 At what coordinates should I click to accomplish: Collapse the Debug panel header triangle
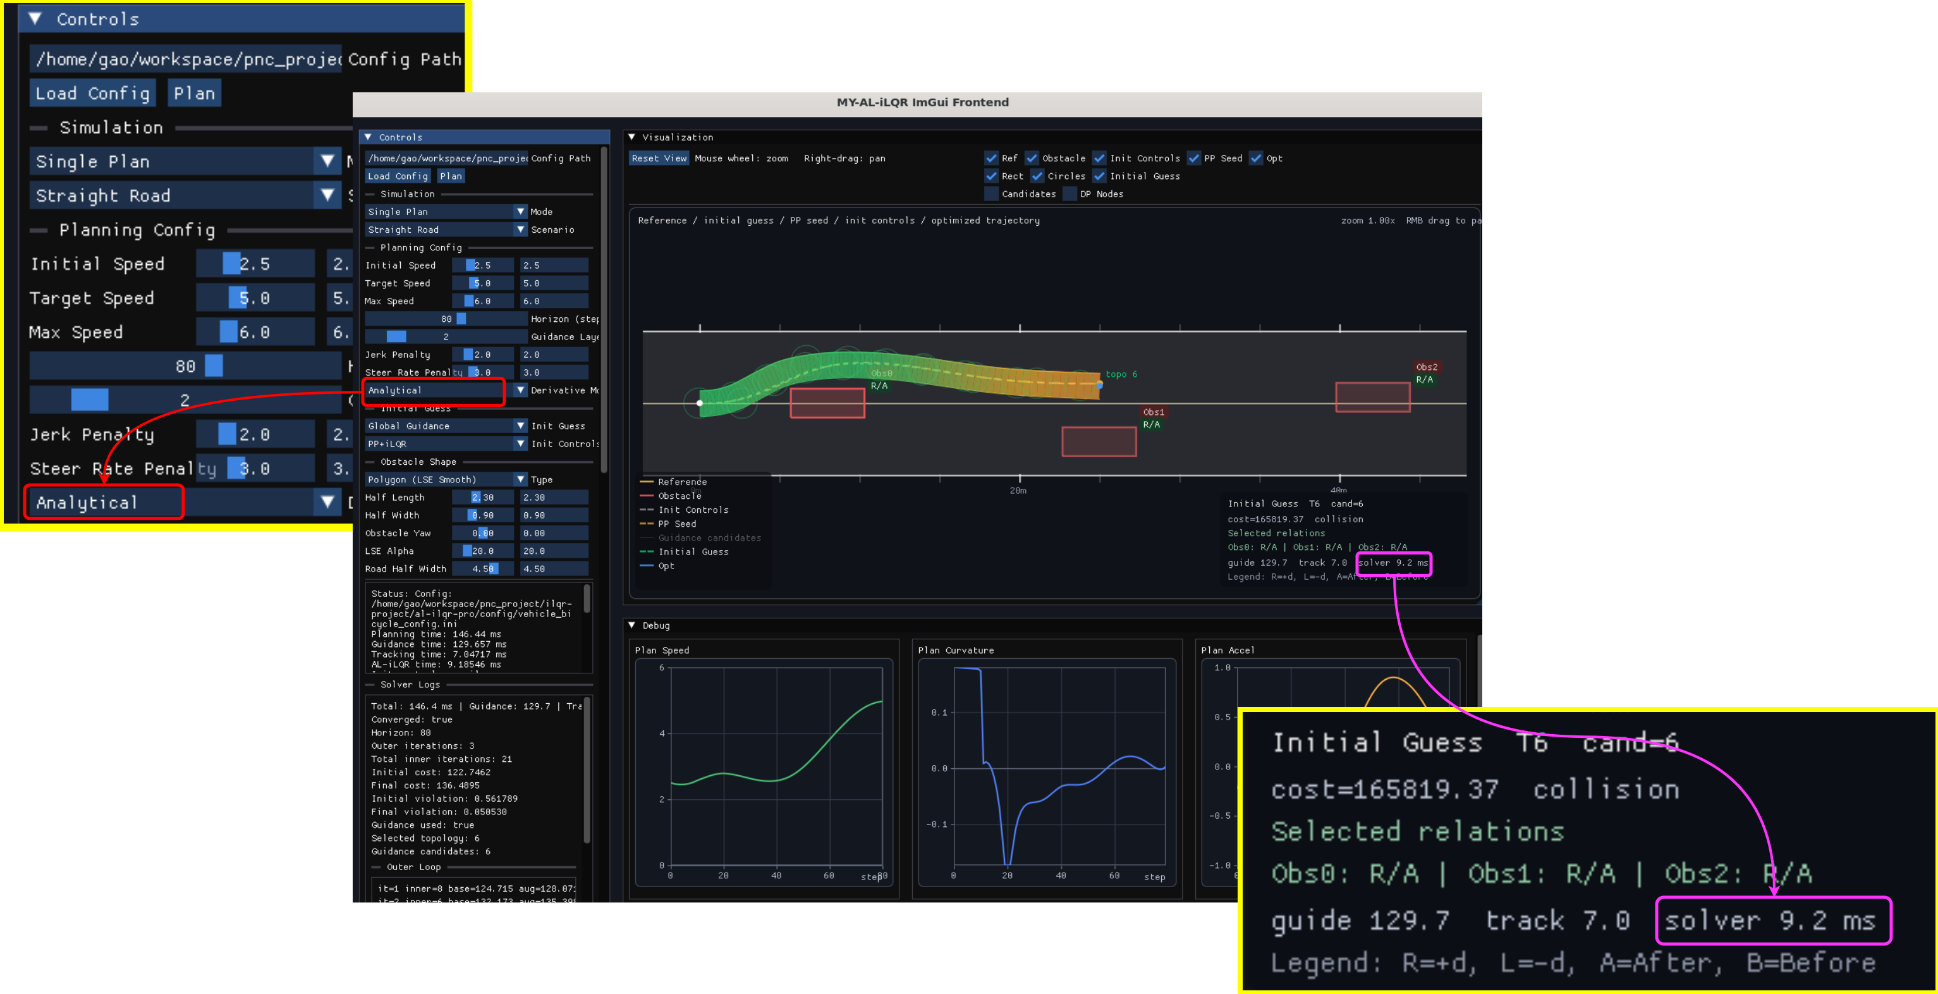(x=632, y=625)
